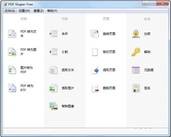This screenshot has width=171, height=137.
Task: Click the 解锁 golden key icon
Action: pos(136,52)
